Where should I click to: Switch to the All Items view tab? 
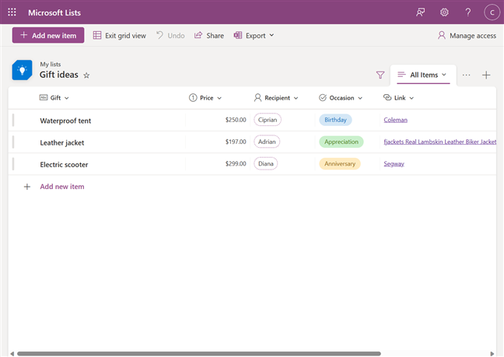(422, 75)
